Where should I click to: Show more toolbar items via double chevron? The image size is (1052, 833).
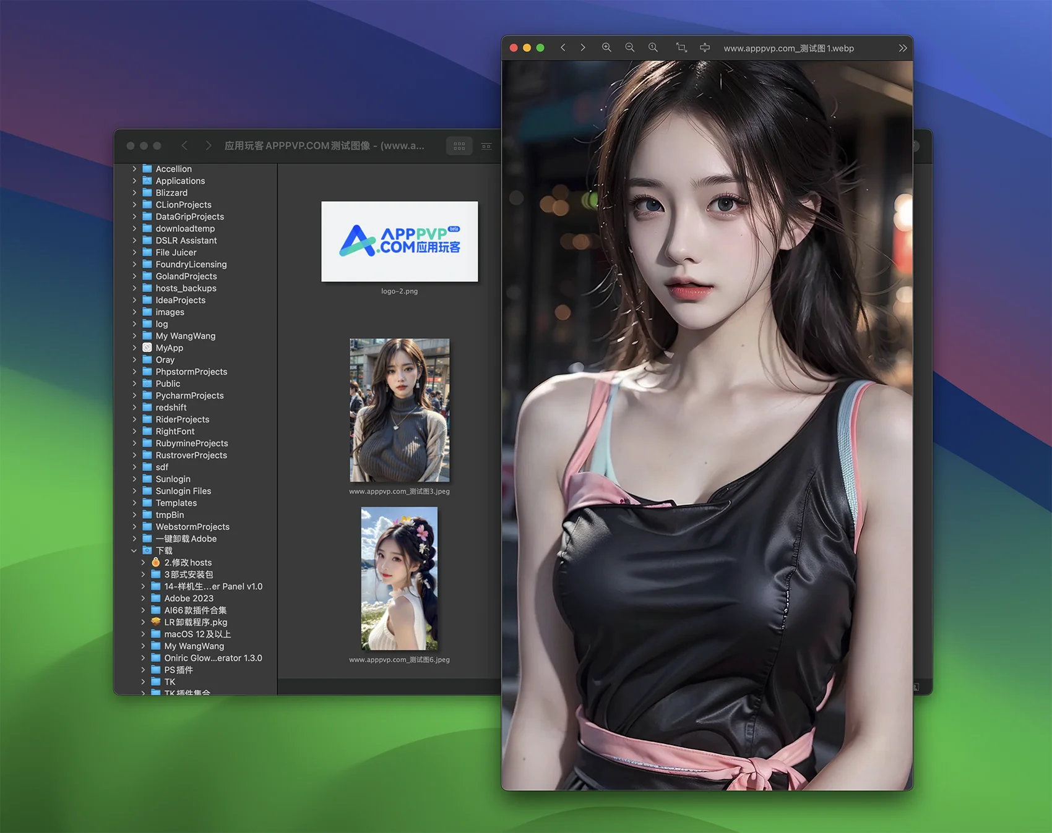pyautogui.click(x=902, y=48)
